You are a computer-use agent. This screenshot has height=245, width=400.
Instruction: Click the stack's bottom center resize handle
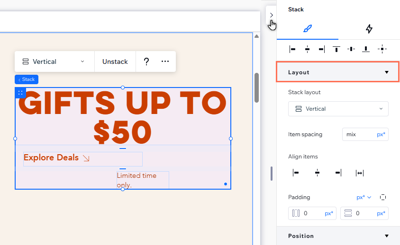tap(123, 189)
